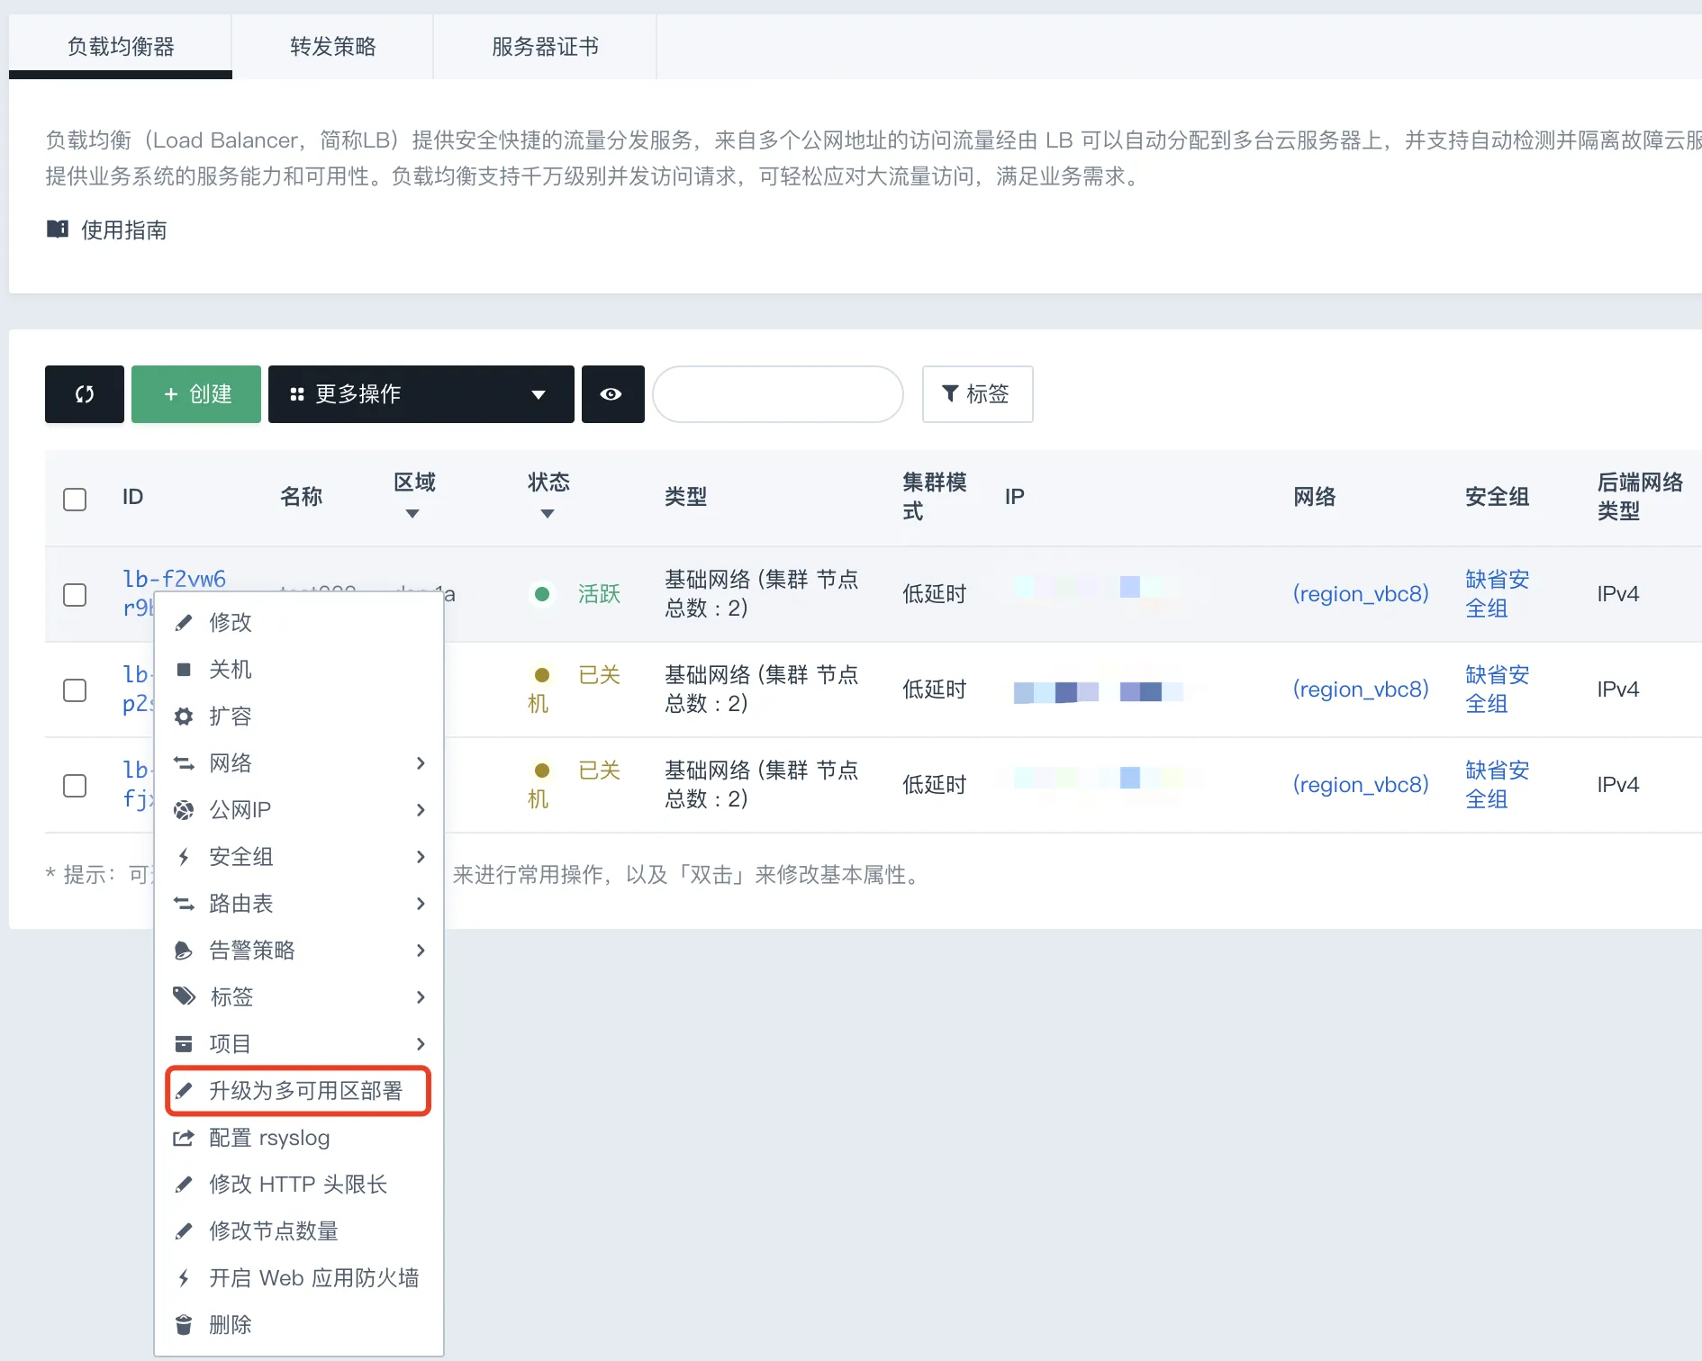Screen dimensions: 1702x1361
Task: Click the refresh icon button
Action: coord(85,394)
